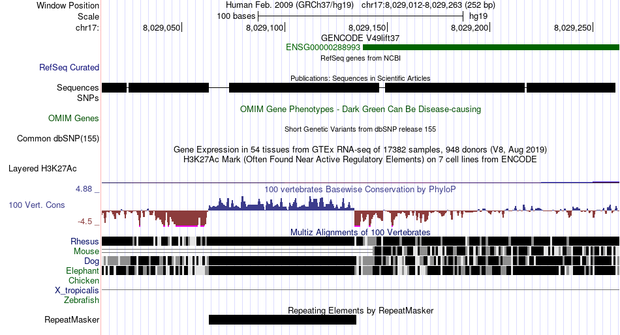Click the hg19 assembly label by scale
This screenshot has width=620, height=335.
478,16
